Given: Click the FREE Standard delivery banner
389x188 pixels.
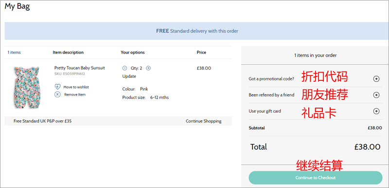Looking at the screenshot, I should pos(197,31).
